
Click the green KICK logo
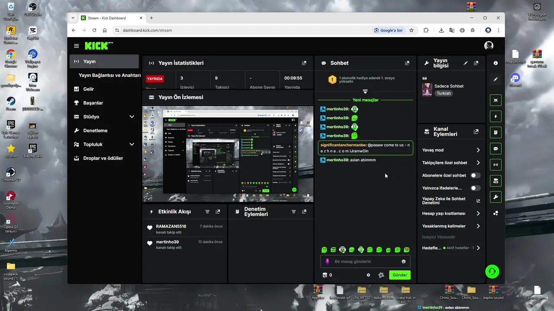pyautogui.click(x=97, y=46)
